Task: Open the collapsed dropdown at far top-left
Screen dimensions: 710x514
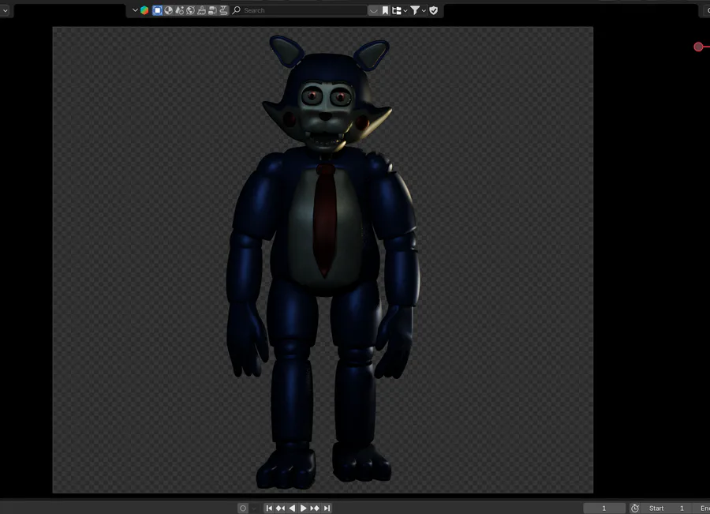Action: 5,10
